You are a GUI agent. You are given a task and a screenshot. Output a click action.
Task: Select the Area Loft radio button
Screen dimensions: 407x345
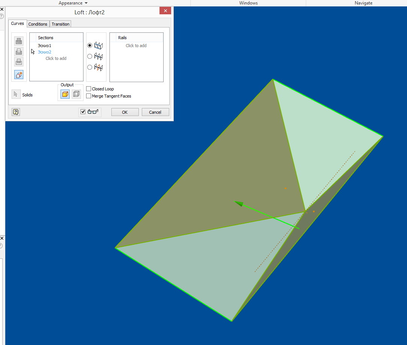point(90,67)
